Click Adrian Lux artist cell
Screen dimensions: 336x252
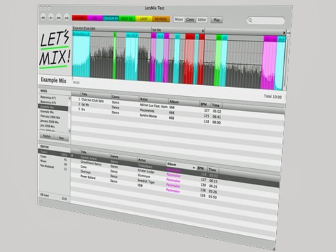pyautogui.click(x=153, y=105)
